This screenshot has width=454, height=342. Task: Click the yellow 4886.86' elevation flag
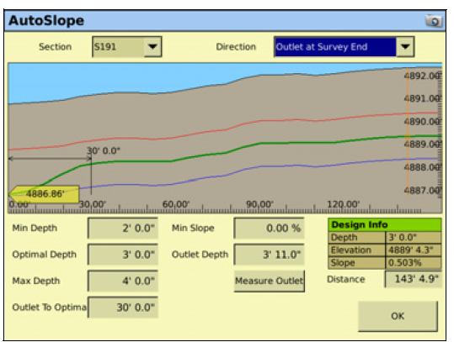44,194
